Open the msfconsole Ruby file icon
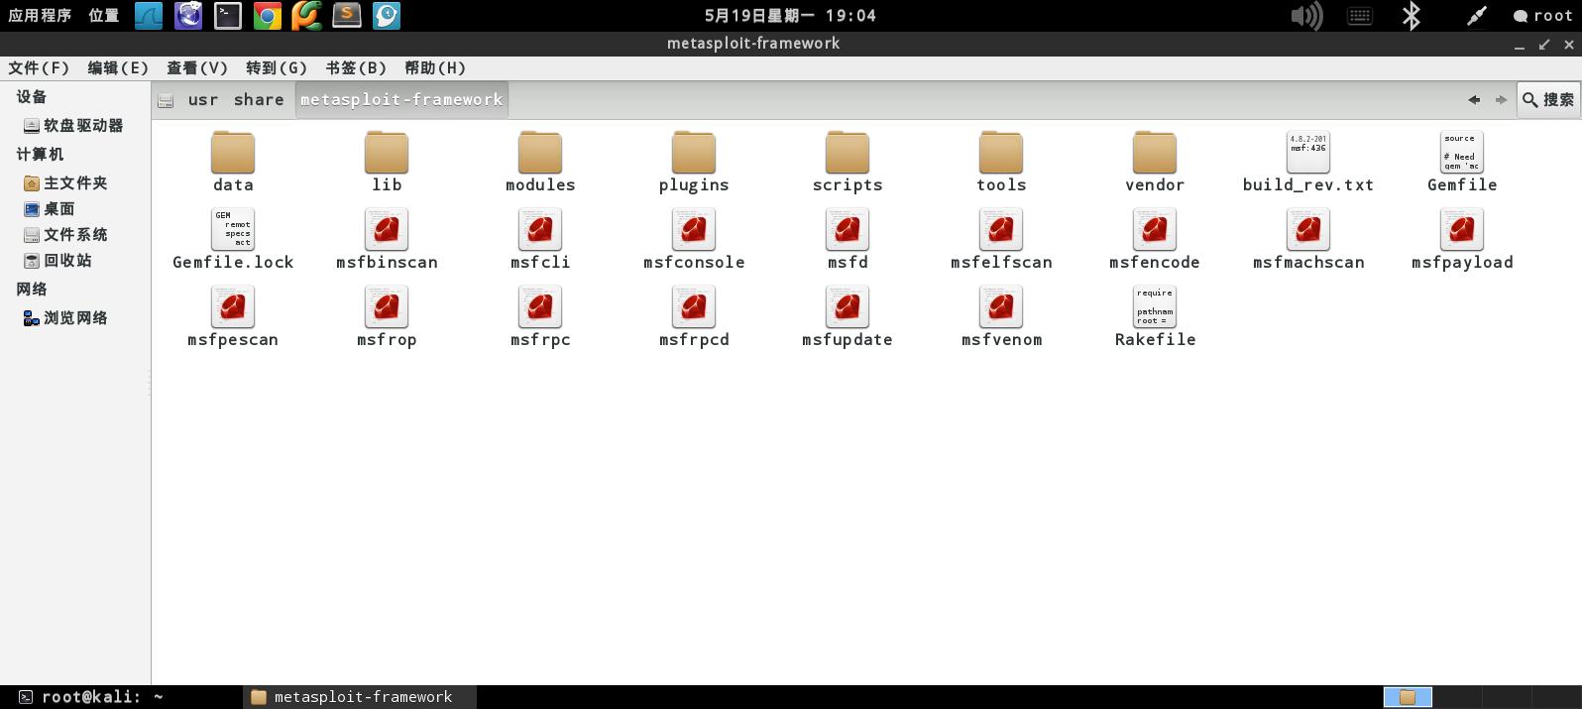Screen dimensions: 1582x709 (x=694, y=229)
